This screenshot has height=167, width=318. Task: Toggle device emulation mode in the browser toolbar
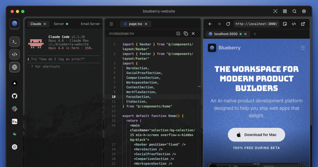[285, 24]
